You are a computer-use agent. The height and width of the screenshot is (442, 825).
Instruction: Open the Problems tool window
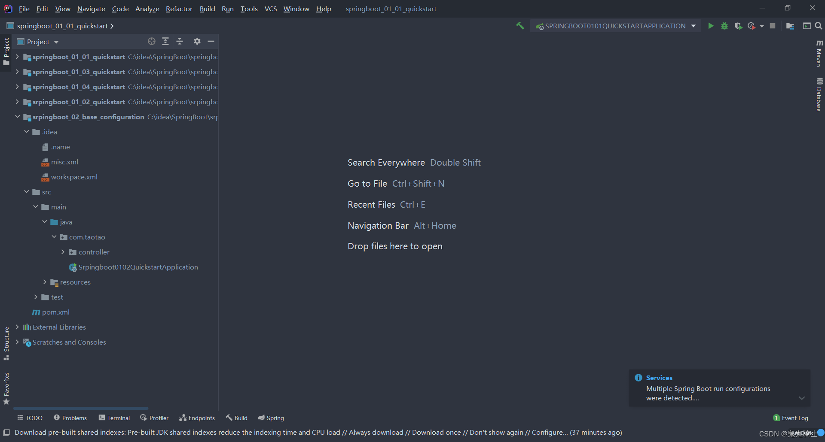pos(70,418)
